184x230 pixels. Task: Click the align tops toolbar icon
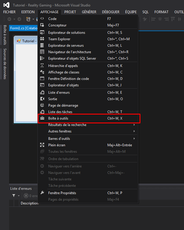(x=173, y=19)
